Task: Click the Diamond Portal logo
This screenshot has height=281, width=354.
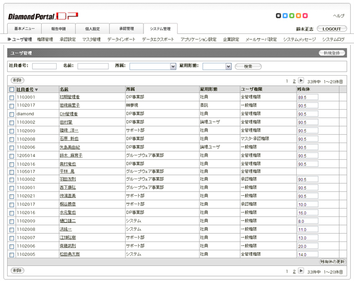Action: 43,16
